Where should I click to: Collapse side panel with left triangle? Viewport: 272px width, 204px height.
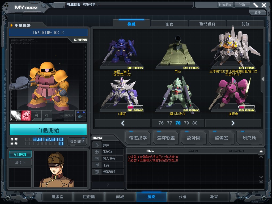pyautogui.click(x=263, y=79)
